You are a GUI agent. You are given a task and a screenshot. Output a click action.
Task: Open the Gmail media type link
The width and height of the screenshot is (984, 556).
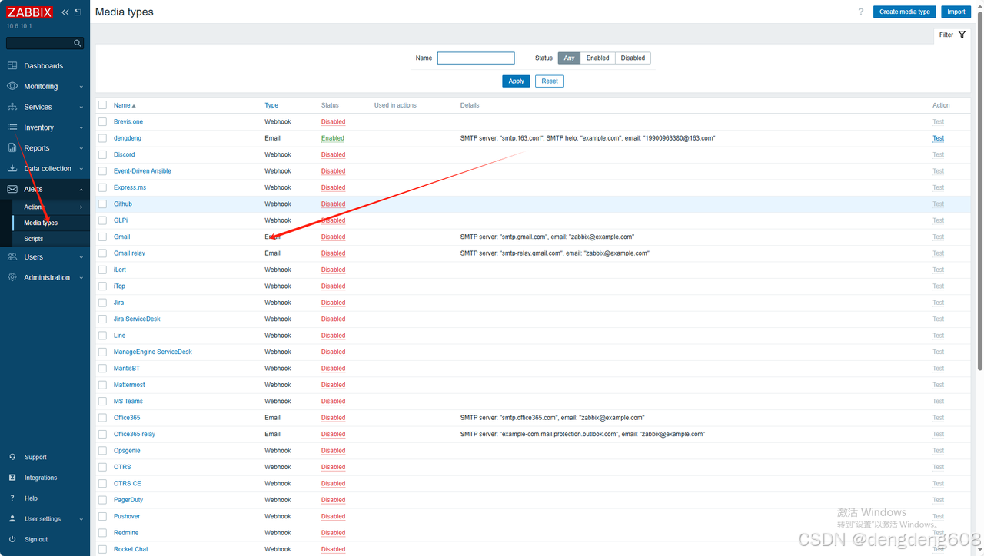tap(122, 237)
